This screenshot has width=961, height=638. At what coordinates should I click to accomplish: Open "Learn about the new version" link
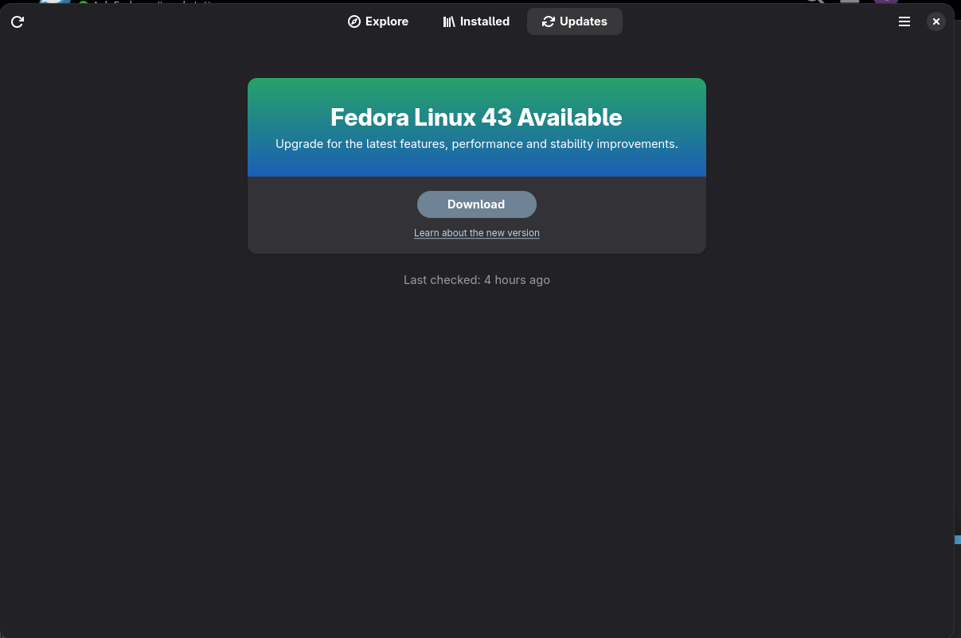coord(477,233)
